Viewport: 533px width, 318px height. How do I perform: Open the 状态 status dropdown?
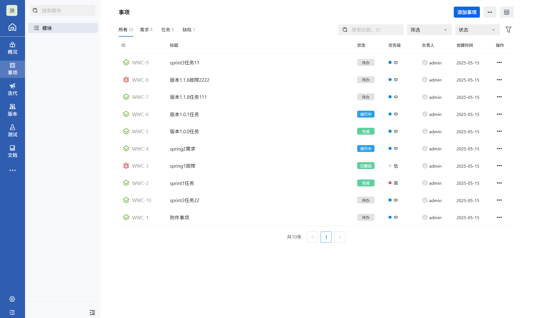[477, 30]
